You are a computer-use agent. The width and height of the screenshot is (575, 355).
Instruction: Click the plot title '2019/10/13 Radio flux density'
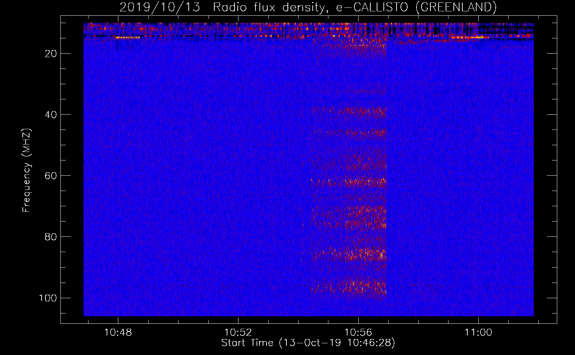[308, 7]
